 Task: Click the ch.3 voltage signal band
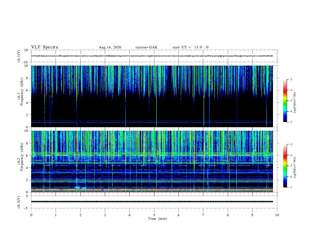(x=152, y=202)
